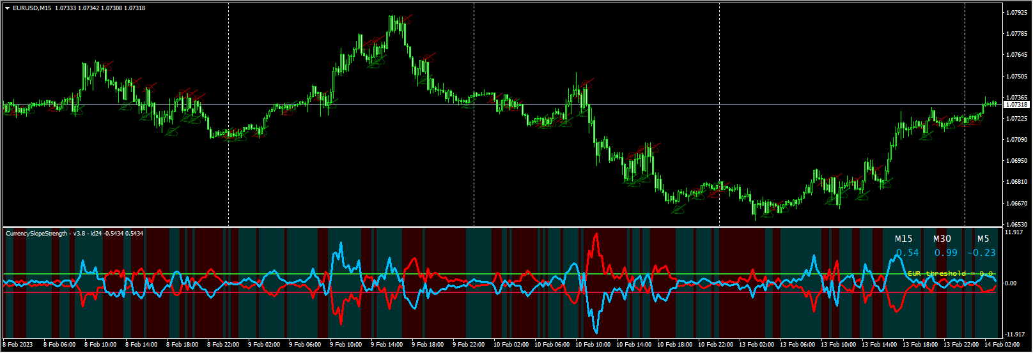Click the M5 timeframe label in indicator
This screenshot has width=1033, height=353.
pos(983,239)
